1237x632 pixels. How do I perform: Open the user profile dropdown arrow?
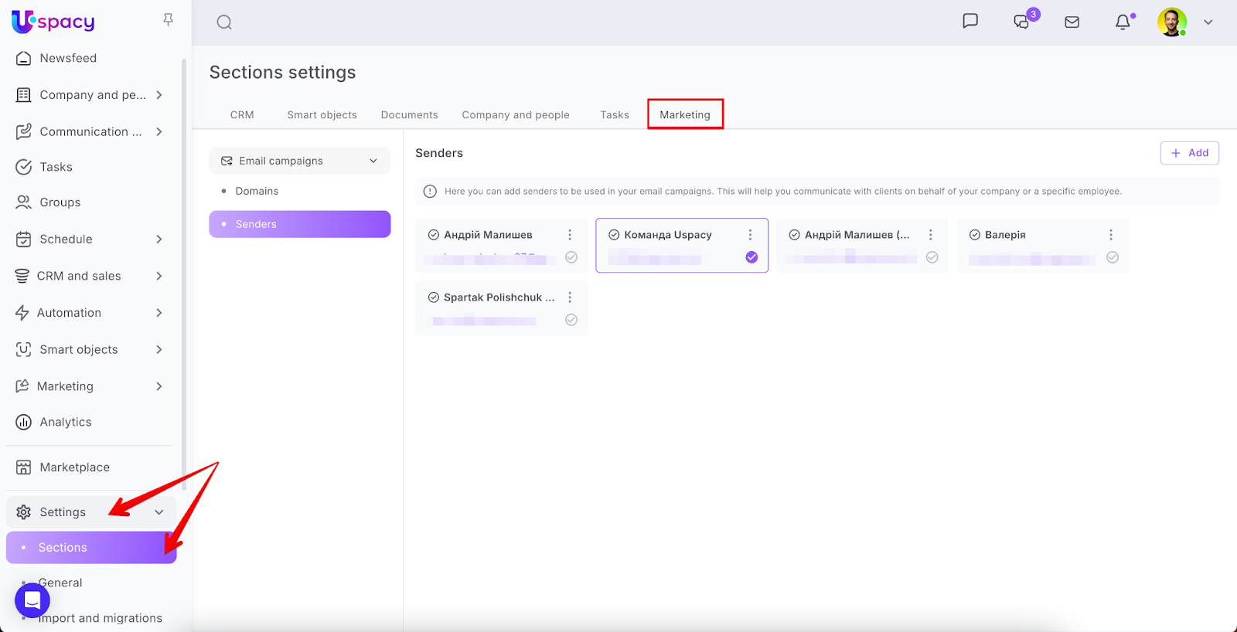[1208, 22]
